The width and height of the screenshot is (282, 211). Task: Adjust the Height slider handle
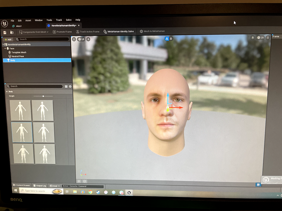pyautogui.click(x=43, y=96)
